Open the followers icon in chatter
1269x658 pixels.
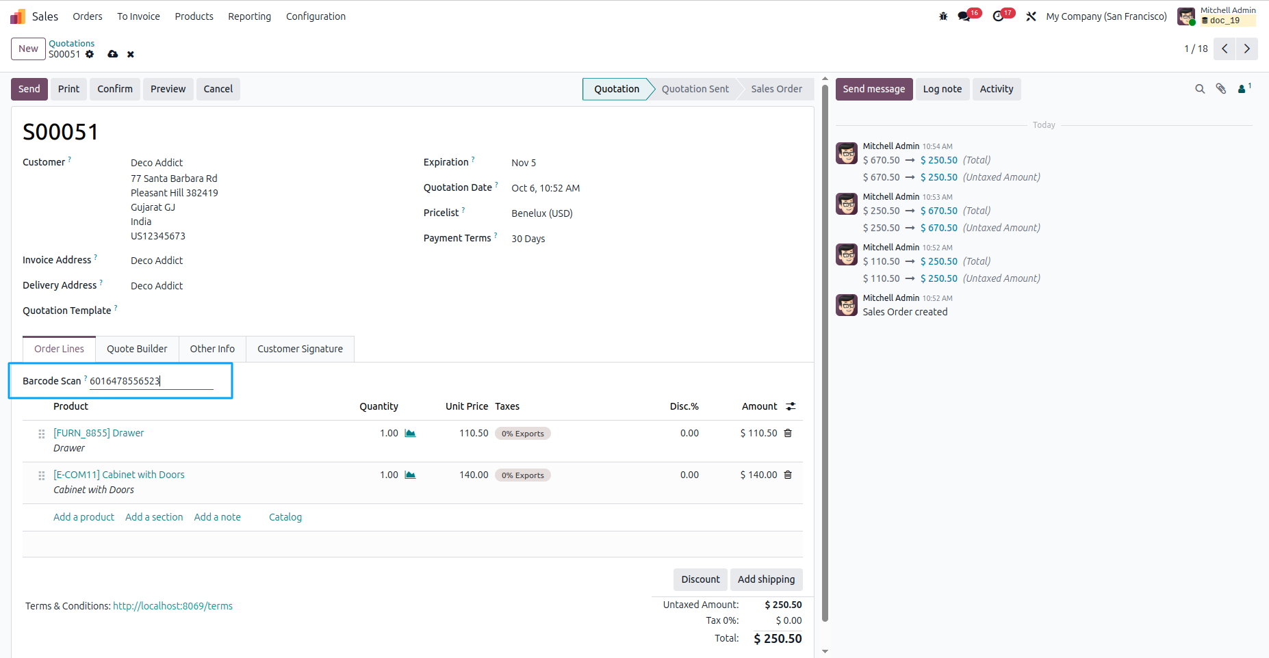(x=1244, y=89)
